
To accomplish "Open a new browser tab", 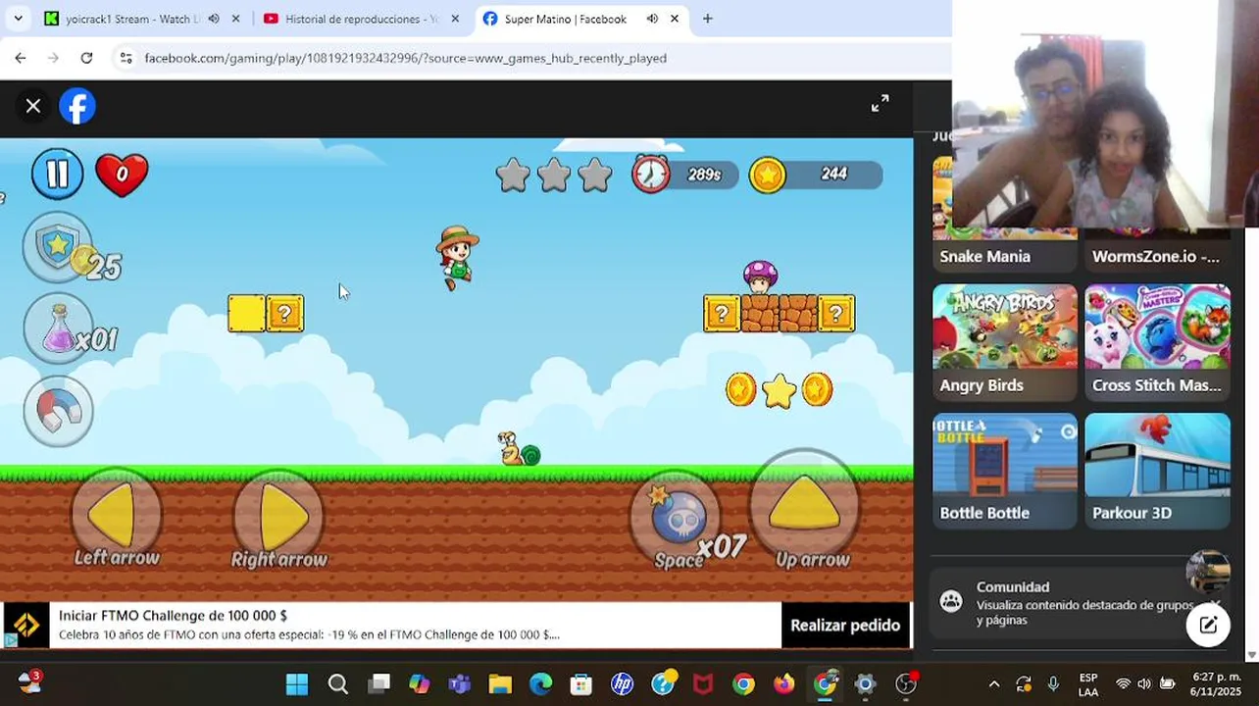I will [707, 19].
